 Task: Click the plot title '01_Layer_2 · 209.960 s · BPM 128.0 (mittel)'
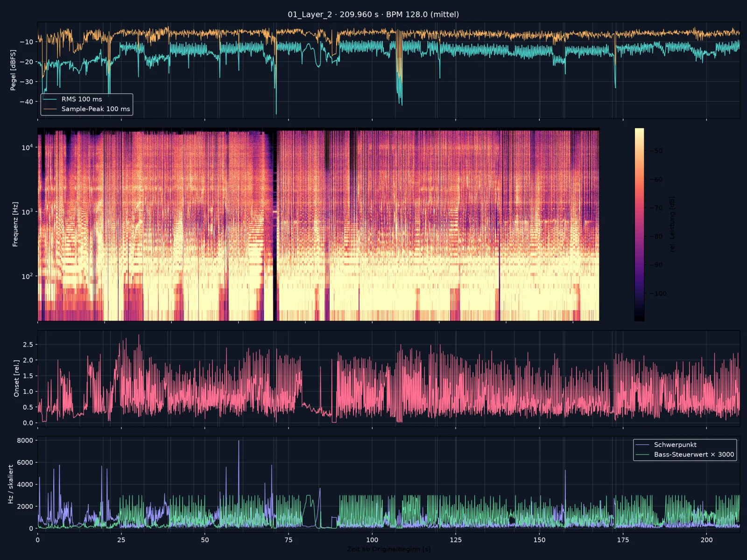[x=373, y=14]
